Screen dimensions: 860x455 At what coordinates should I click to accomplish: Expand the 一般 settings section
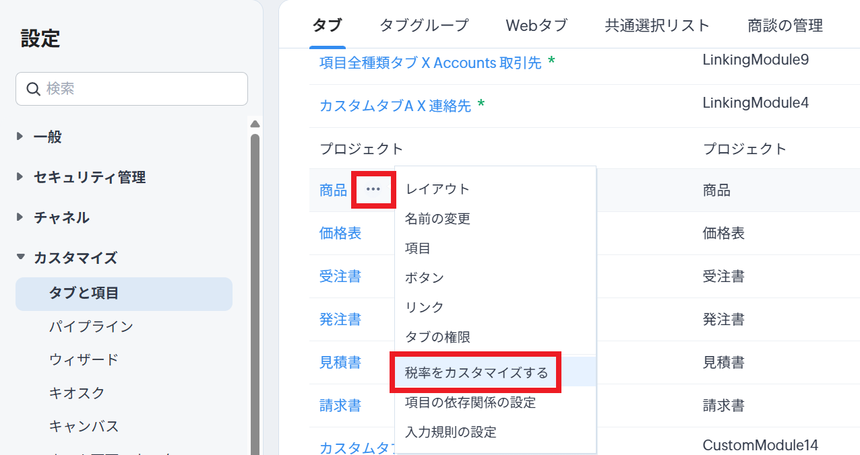coord(20,137)
